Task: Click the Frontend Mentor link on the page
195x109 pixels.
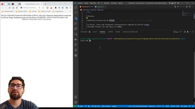Action: (x=33, y=19)
